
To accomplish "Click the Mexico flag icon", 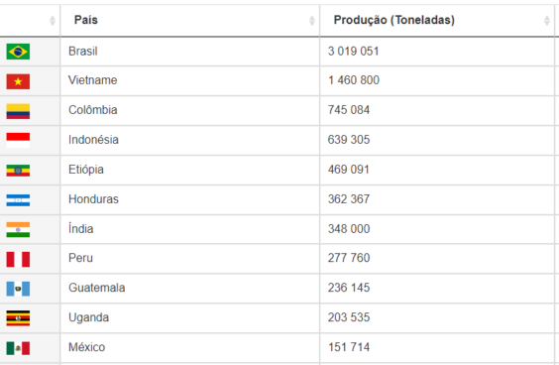I will coord(18,348).
